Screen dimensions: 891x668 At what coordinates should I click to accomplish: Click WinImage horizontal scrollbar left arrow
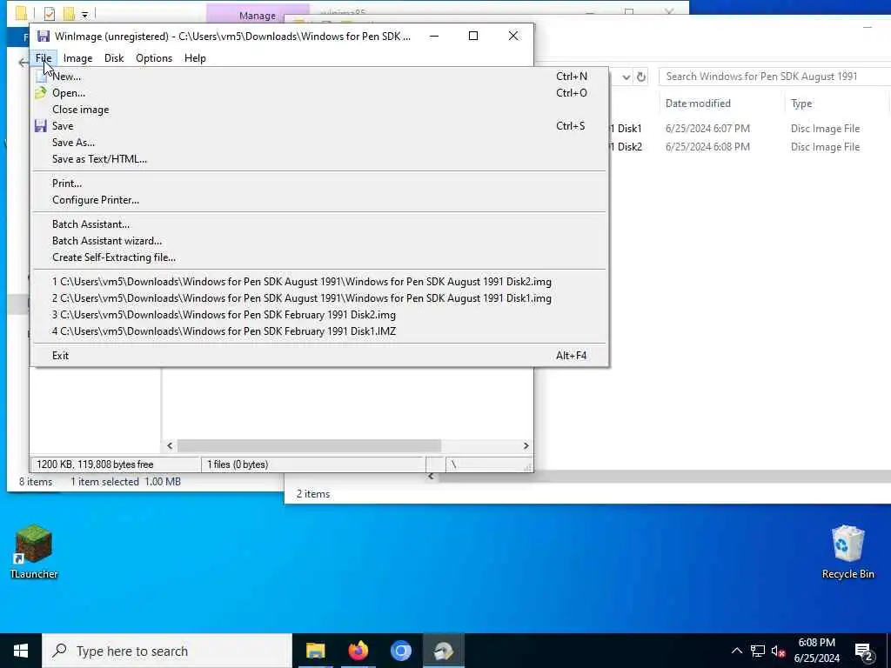170,446
